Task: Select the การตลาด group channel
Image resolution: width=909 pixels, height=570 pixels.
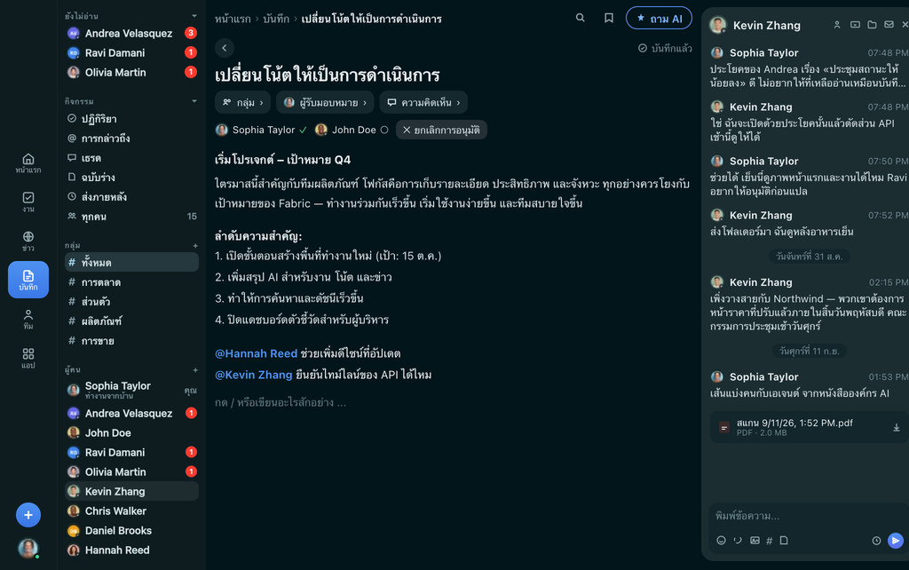Action: click(131, 282)
